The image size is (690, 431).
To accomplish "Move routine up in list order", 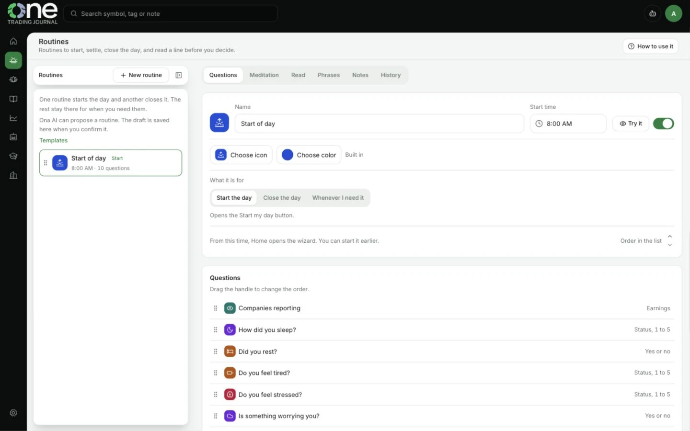I will coord(670,237).
